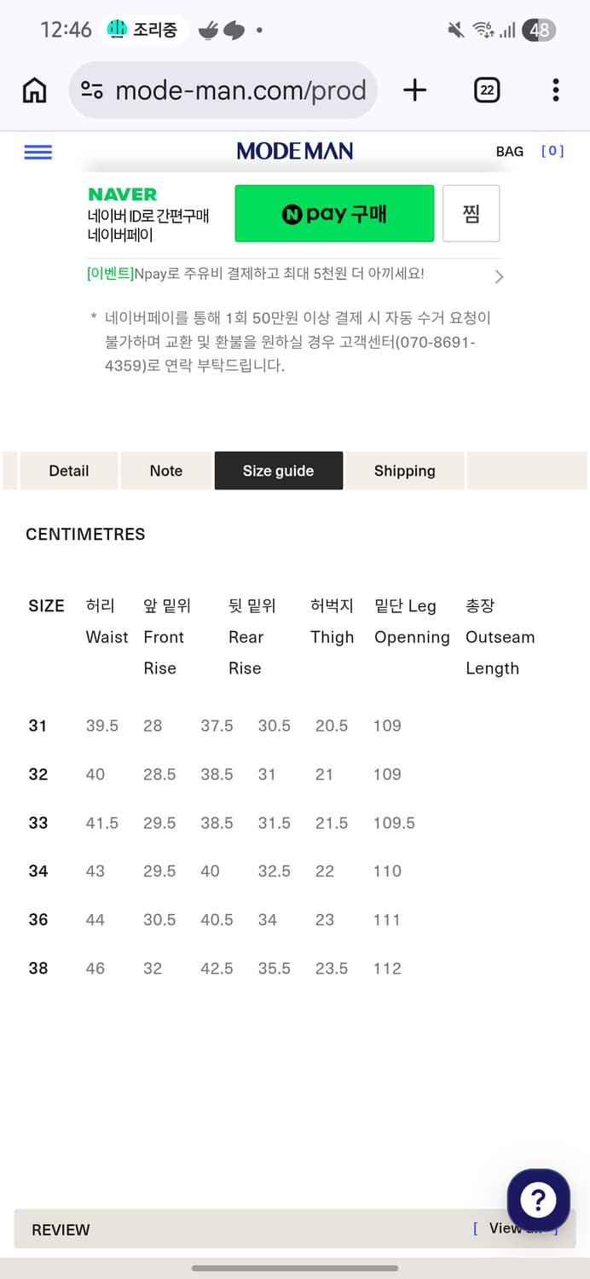This screenshot has height=1279, width=590.
Task: Open a new browser tab with the plus icon
Action: coord(414,89)
